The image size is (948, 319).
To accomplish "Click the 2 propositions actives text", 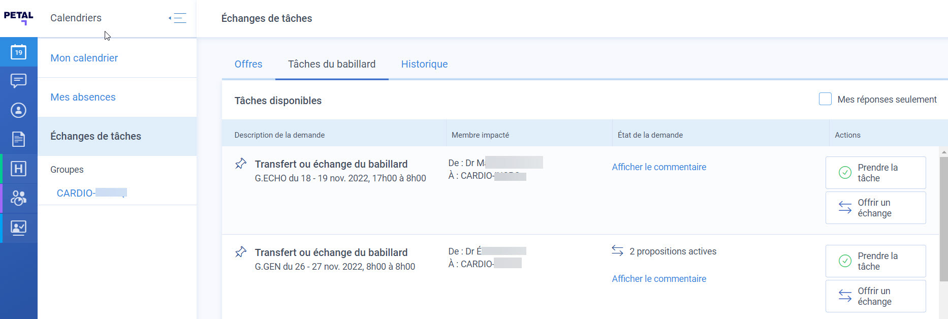I will [673, 251].
